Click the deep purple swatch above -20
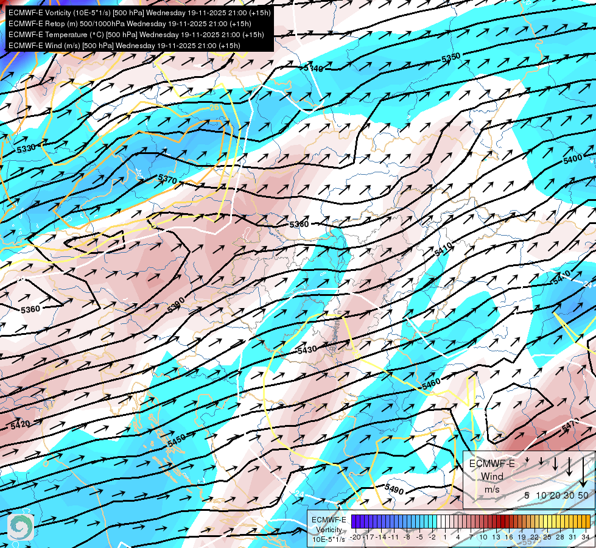The width and height of the screenshot is (596, 548). 354,521
